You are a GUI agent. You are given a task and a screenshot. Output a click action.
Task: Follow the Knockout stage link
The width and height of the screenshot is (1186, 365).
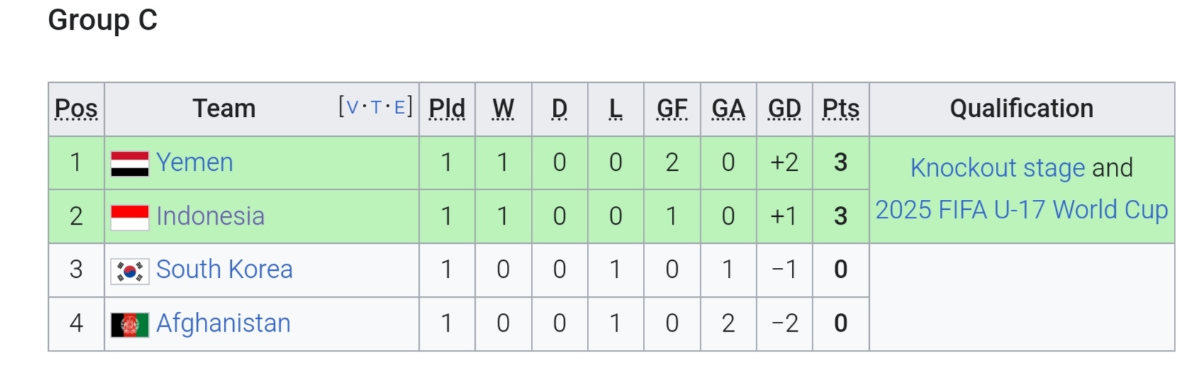pos(997,168)
